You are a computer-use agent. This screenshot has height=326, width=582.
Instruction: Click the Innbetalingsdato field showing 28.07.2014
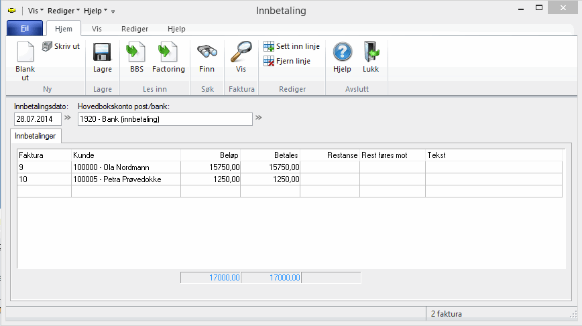37,119
